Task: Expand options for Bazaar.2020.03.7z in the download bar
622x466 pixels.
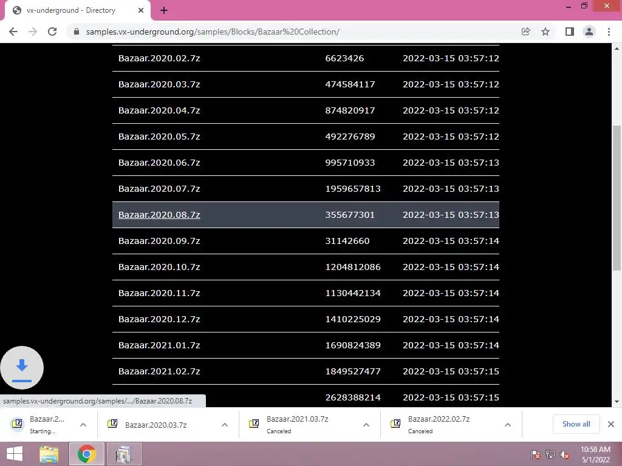Action: pos(225,425)
